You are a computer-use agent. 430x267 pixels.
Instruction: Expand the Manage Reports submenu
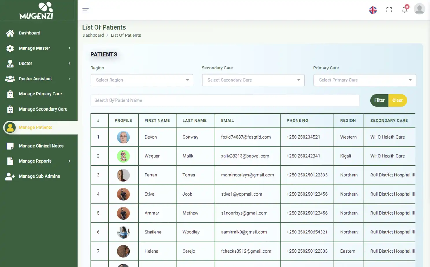69,161
